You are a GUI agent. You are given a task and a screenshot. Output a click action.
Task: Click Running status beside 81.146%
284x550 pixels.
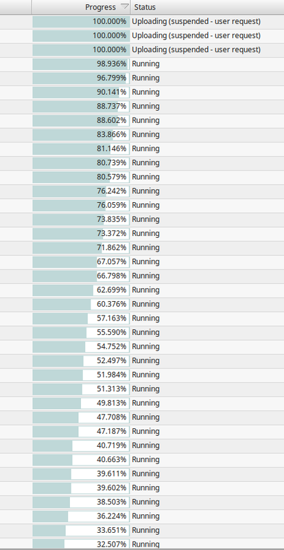click(x=145, y=148)
